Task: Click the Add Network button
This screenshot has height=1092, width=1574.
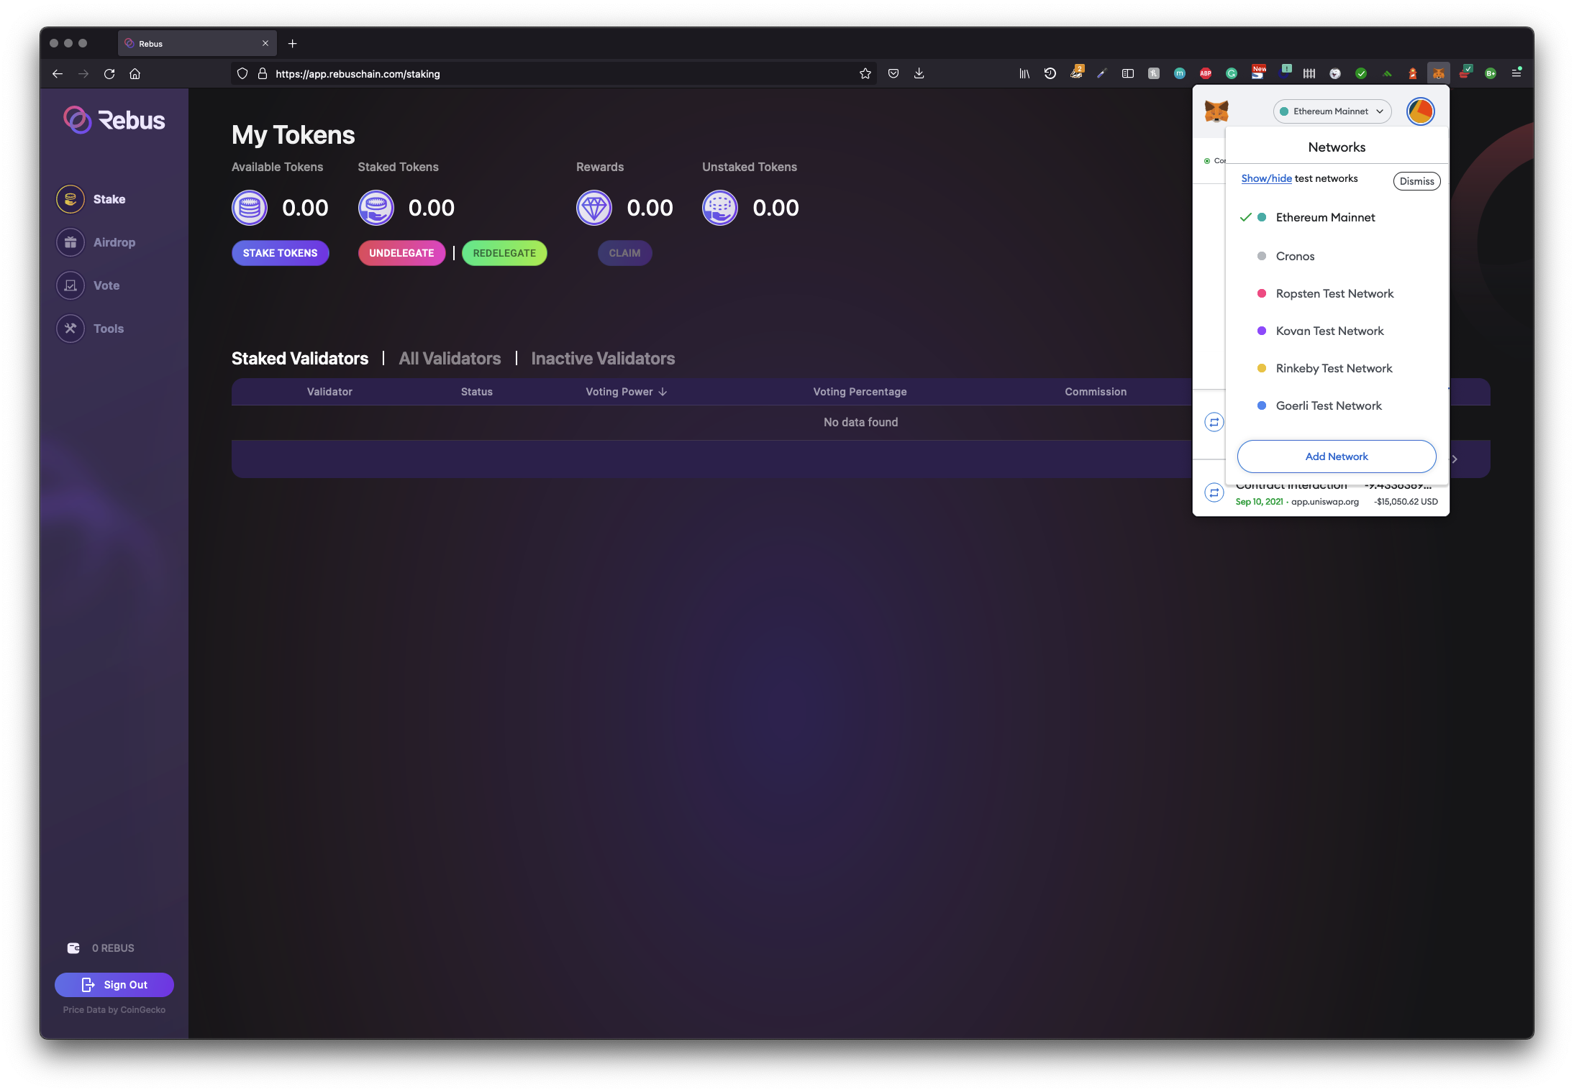Action: (1337, 456)
